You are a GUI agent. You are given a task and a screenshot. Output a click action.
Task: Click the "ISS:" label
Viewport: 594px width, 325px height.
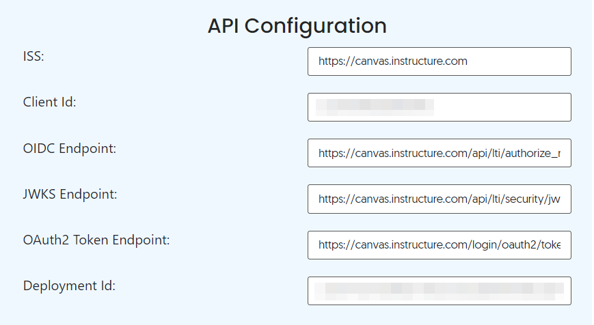(x=33, y=57)
